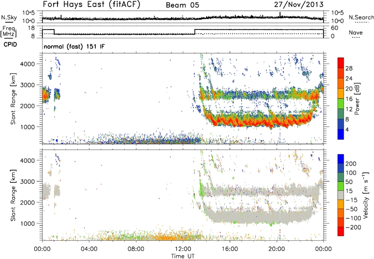374x259 pixels.
Task: Click the date '27/Nov/2013'
Action: coord(299,4)
